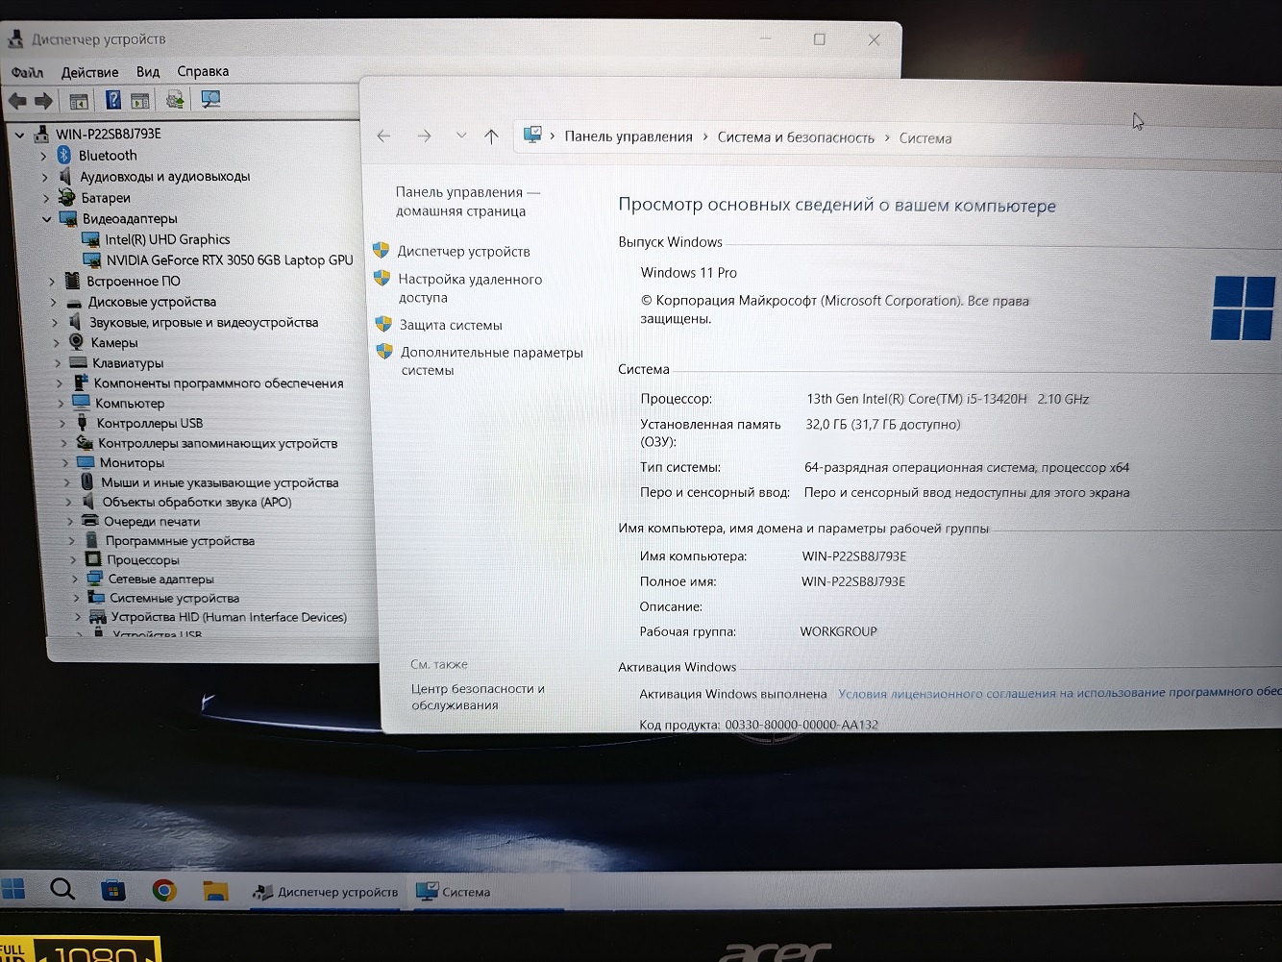Click the camera icon beside Камеры
1282x962 pixels.
(77, 342)
